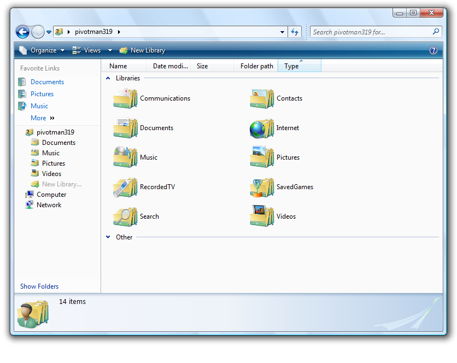
Task: Open the Search library magnifier icon
Action: pyautogui.click(x=125, y=216)
